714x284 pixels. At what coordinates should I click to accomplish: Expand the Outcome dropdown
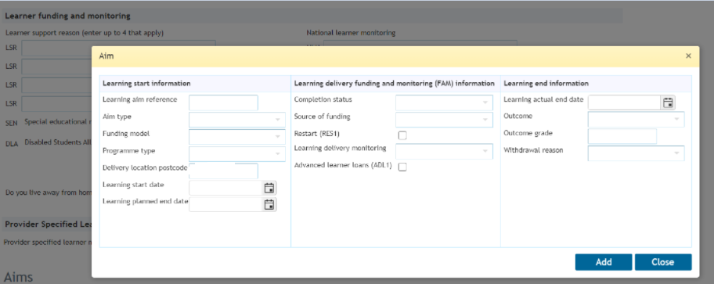(x=636, y=120)
